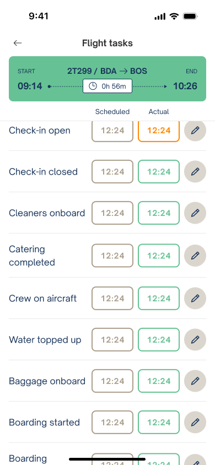215x465 pixels.
Task: Edit the Catering completed task
Action: 195,255
